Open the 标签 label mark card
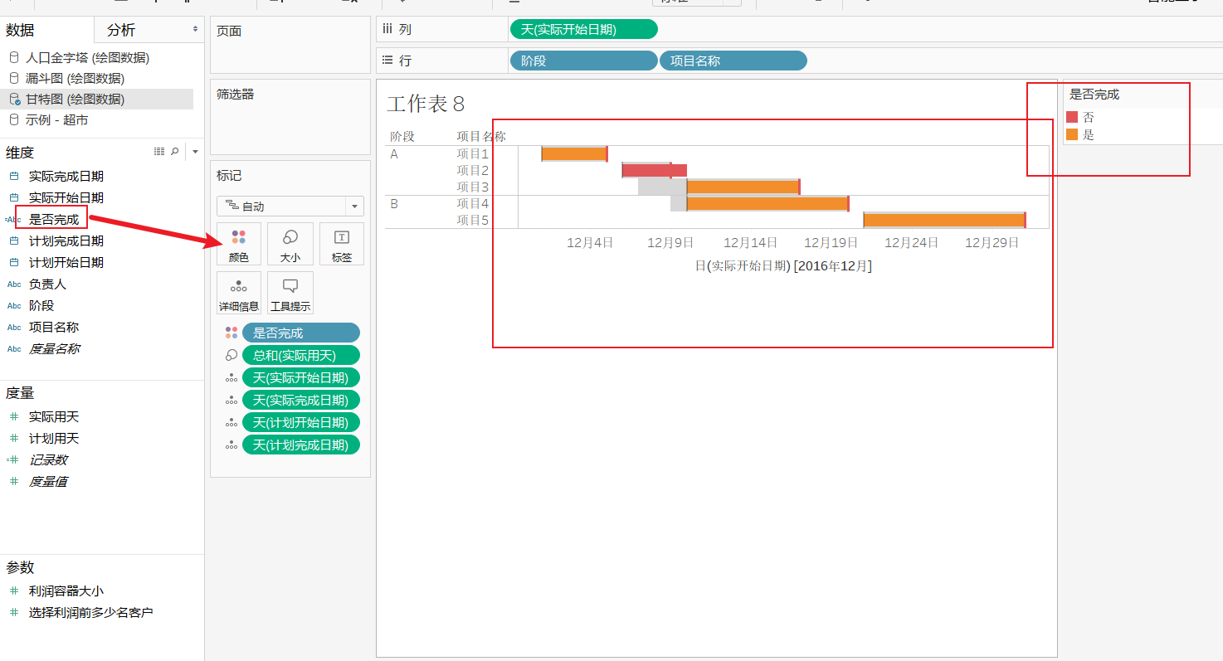The width and height of the screenshot is (1223, 661). [x=342, y=244]
